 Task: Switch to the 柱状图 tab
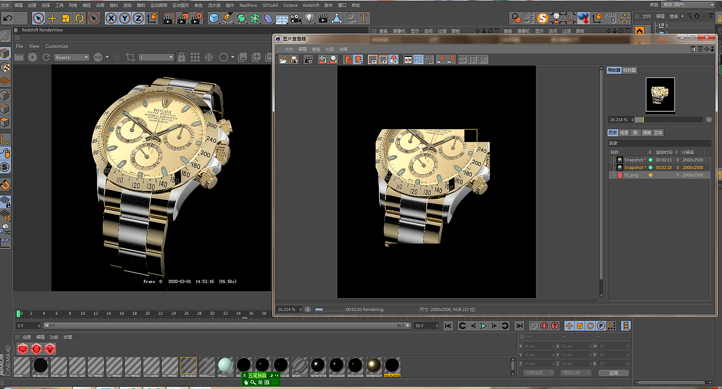pos(629,70)
